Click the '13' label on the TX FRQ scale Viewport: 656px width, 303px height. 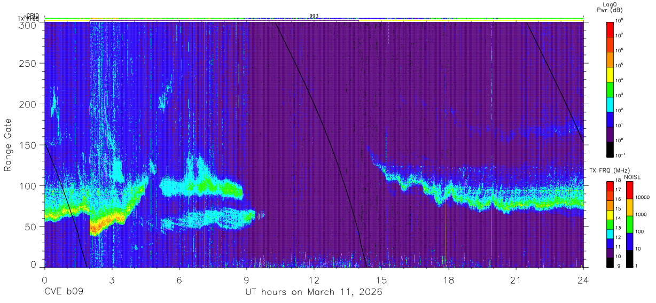pyautogui.click(x=619, y=228)
